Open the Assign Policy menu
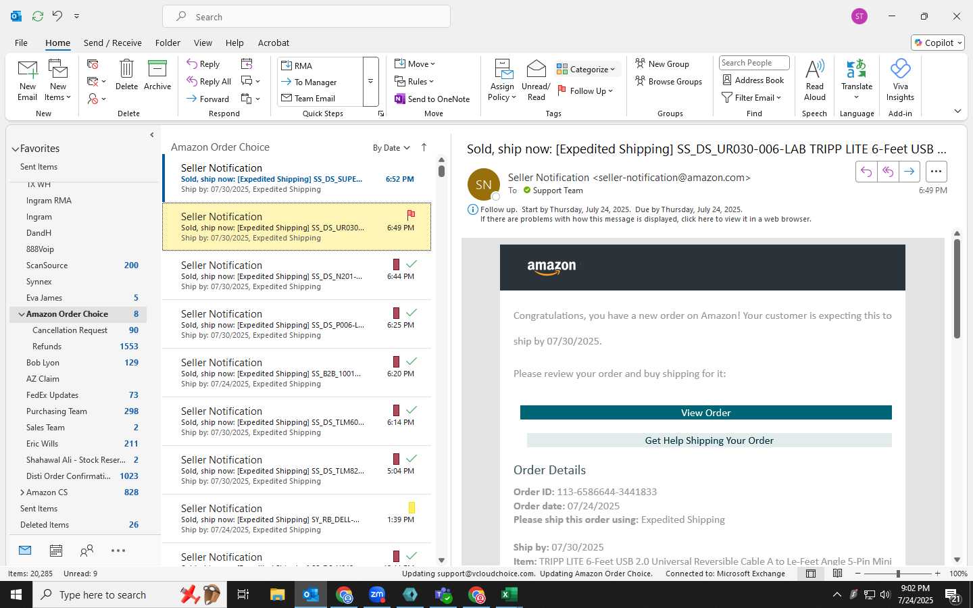This screenshot has width=973, height=608. click(x=502, y=80)
